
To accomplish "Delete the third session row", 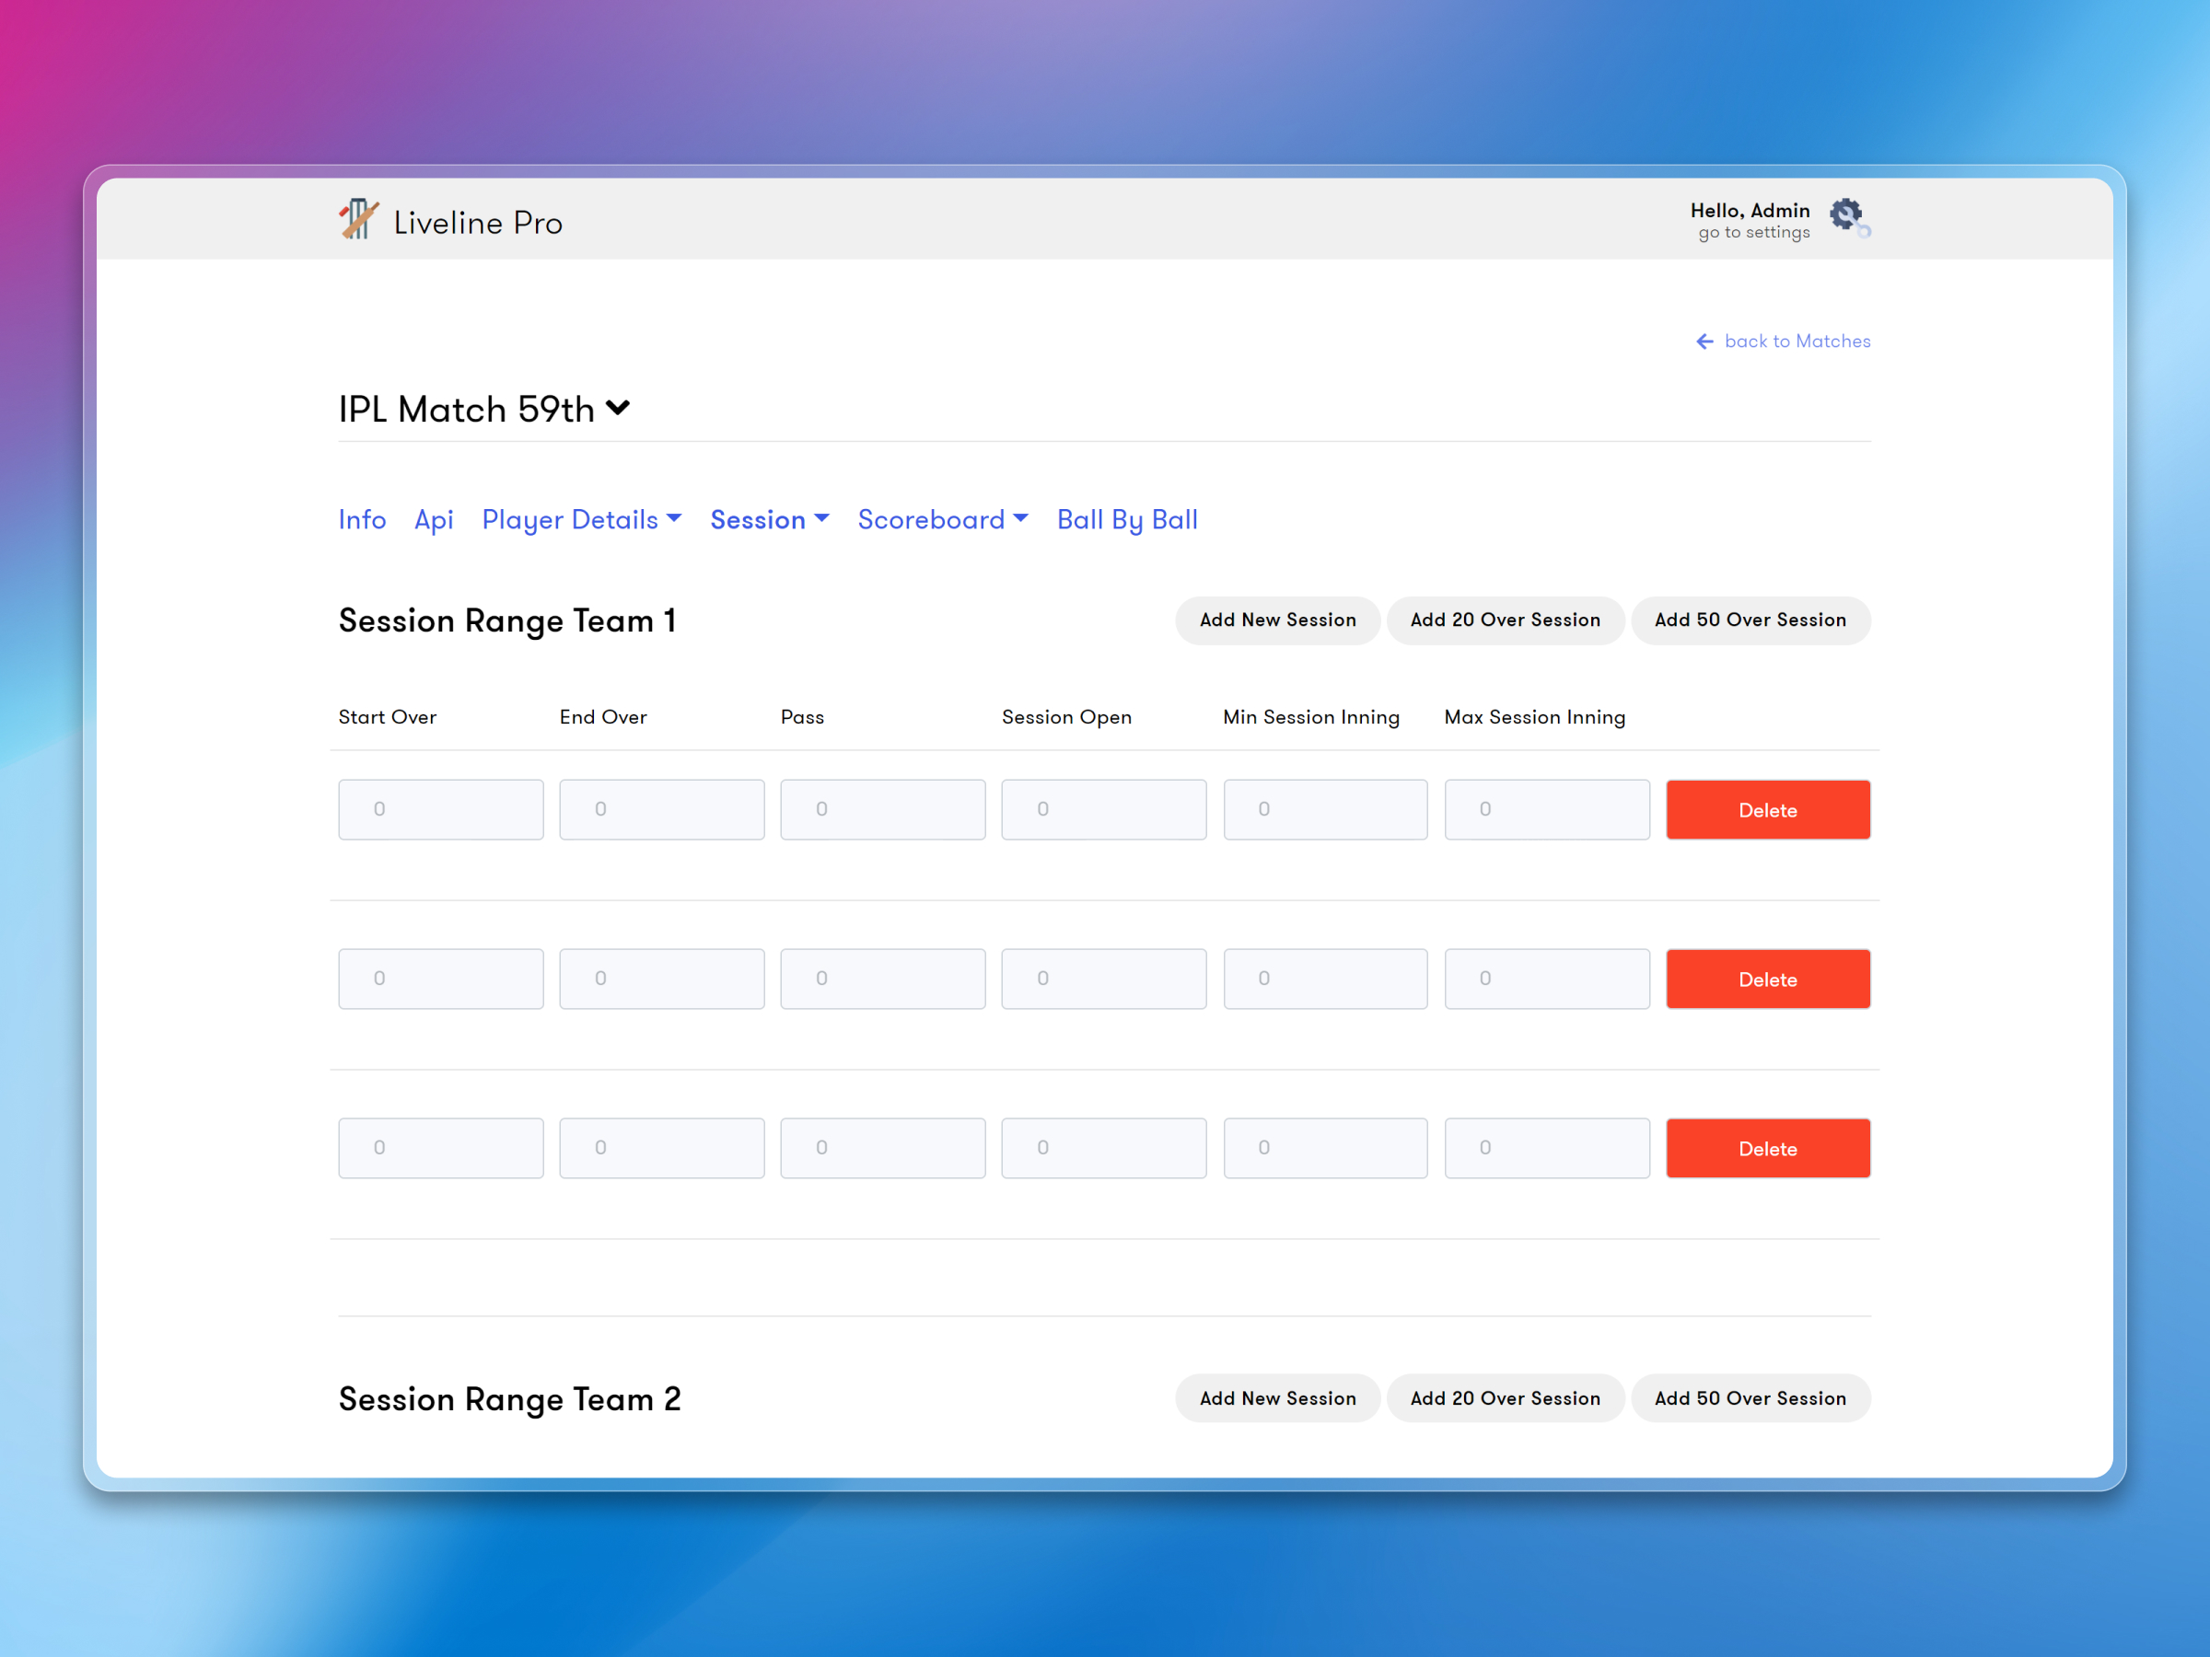I will tap(1768, 1148).
